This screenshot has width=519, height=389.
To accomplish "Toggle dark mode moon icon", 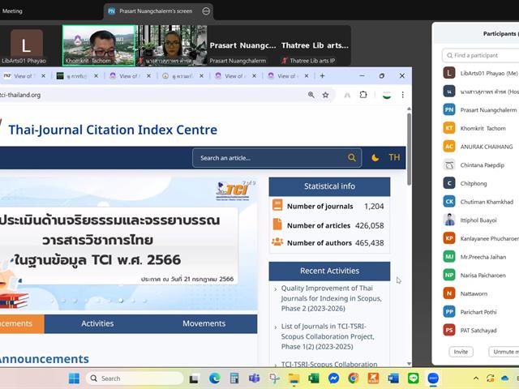I will (375, 158).
